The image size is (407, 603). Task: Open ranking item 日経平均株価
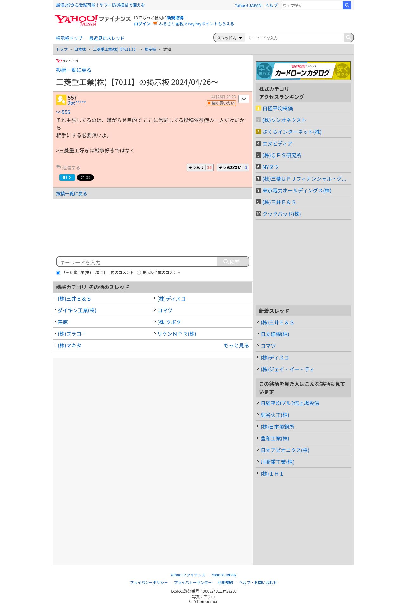click(x=278, y=108)
